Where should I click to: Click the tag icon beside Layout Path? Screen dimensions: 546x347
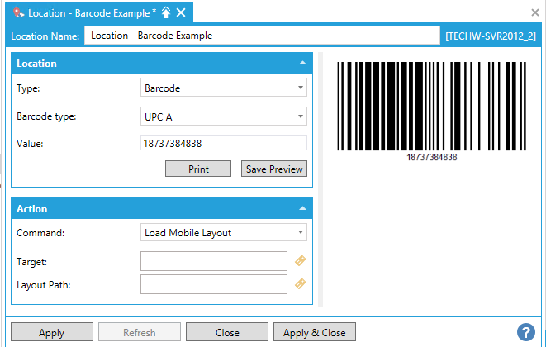(x=301, y=284)
